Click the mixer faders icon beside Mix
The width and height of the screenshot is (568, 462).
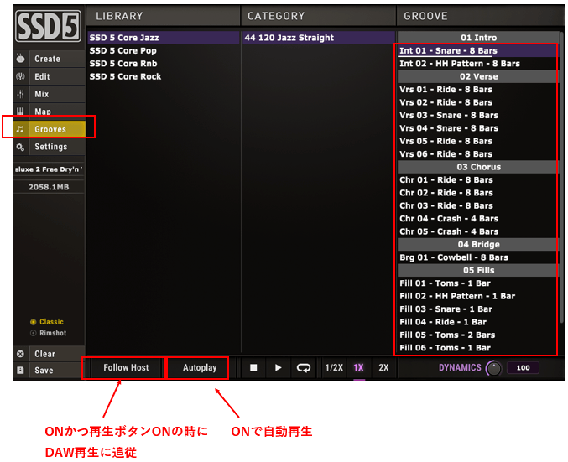[x=21, y=94]
